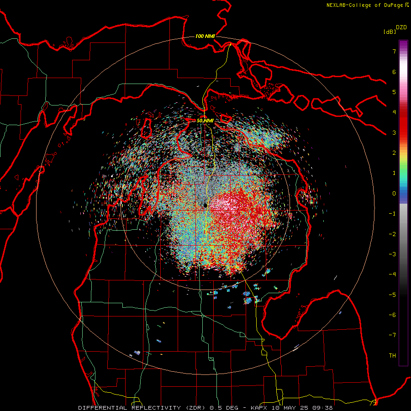411x411 pixels.
Task: Click the 100 NMI range ring label
Action: [205, 36]
